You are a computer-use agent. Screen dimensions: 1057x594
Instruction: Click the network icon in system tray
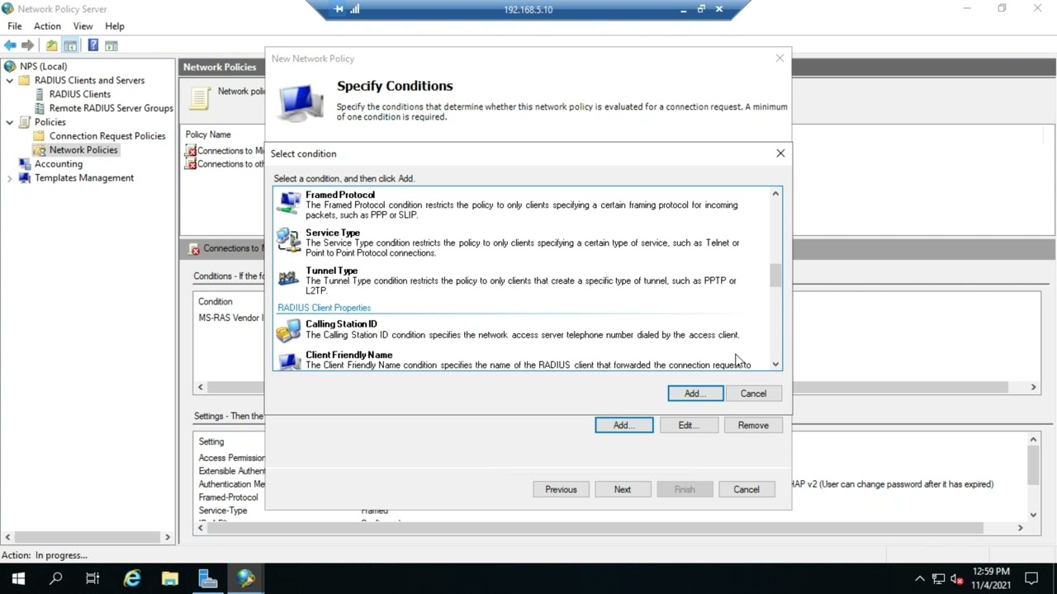click(x=939, y=579)
